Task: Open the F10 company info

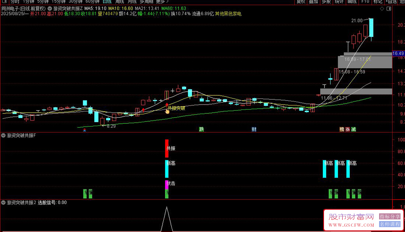Action: 365,2
